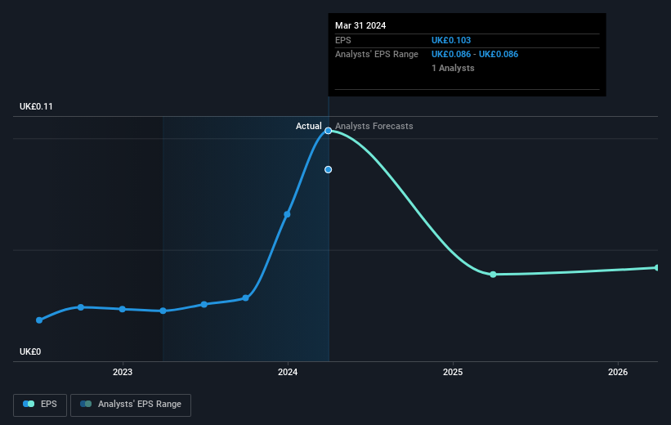Select the analyst EPS range point below peak
The image size is (671, 425).
329,170
